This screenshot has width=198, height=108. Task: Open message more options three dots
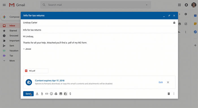click(186, 32)
